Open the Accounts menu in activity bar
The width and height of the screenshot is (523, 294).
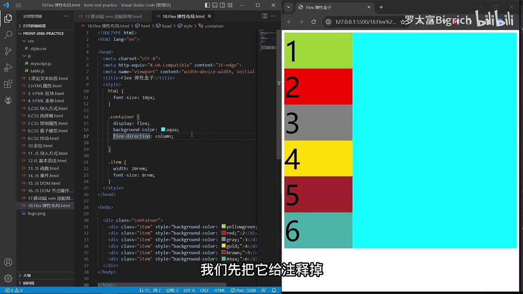click(8, 262)
